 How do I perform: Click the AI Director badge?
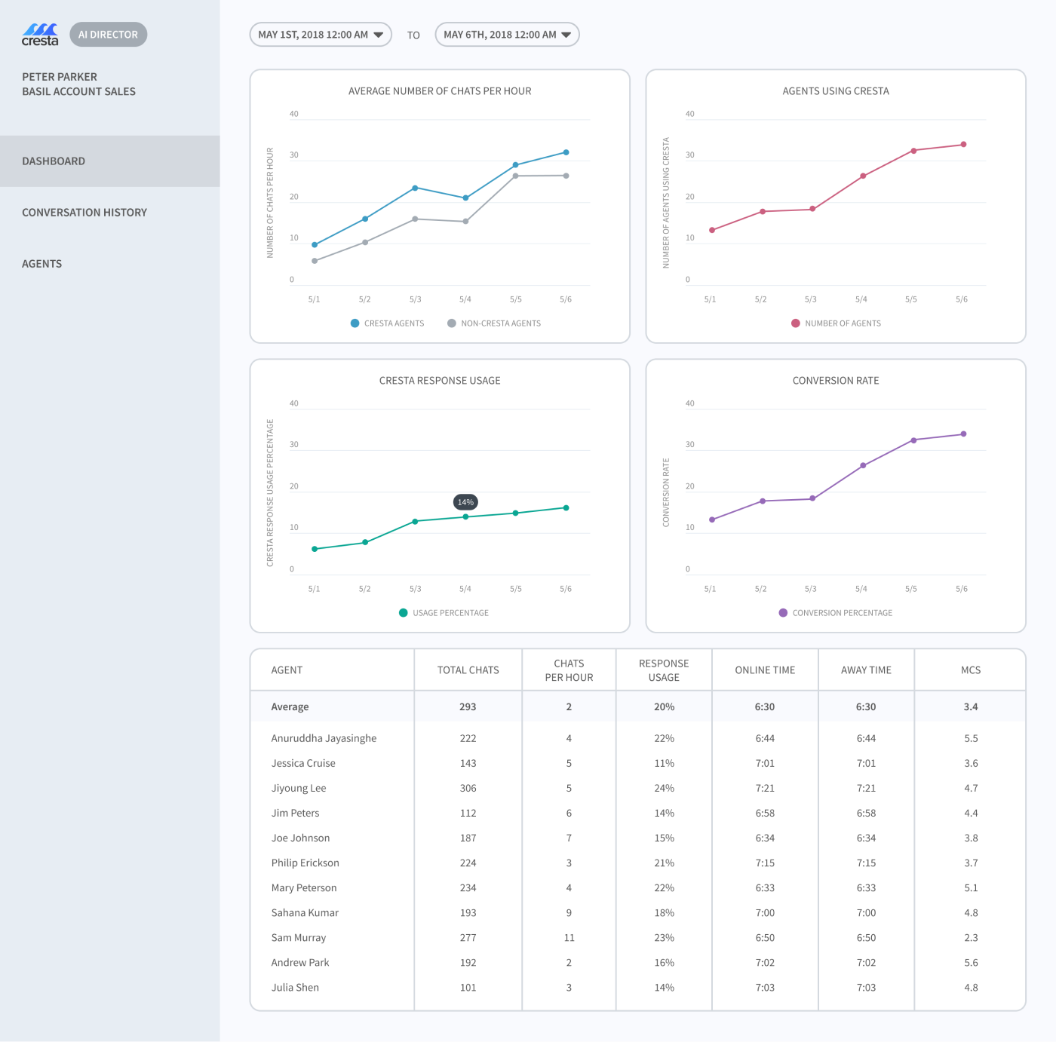tap(108, 35)
